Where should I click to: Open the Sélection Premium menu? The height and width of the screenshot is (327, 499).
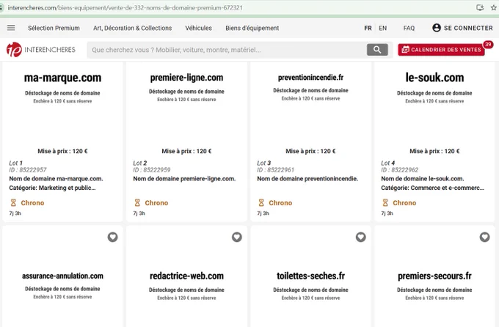click(54, 28)
